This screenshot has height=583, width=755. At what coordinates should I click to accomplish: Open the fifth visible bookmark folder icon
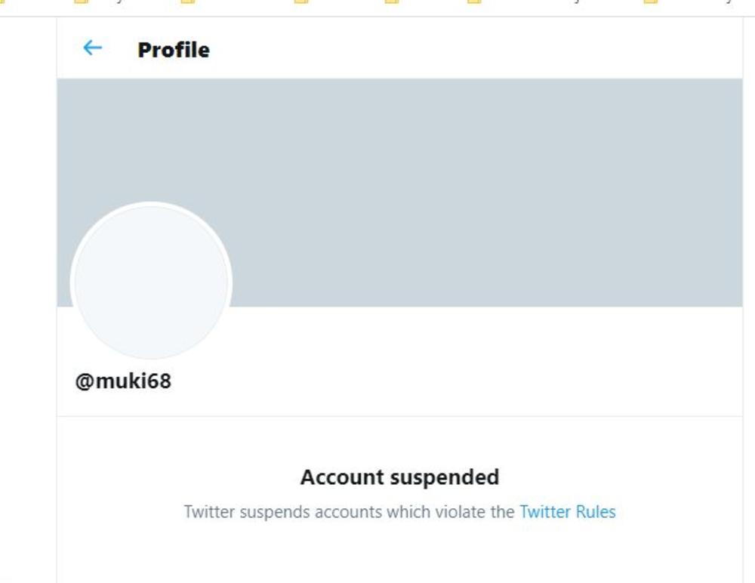coord(474,2)
